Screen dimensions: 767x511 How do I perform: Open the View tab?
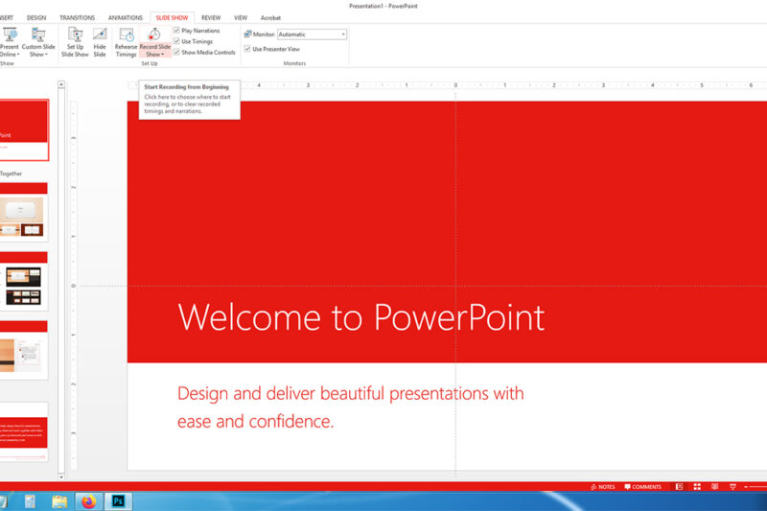click(241, 17)
